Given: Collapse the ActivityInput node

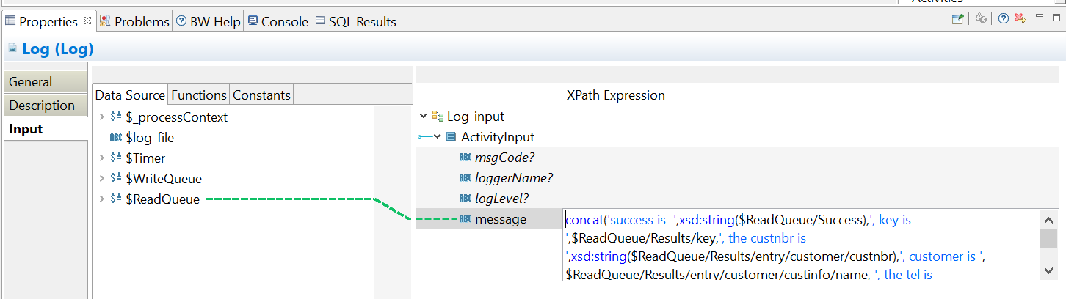Looking at the screenshot, I should (x=438, y=137).
